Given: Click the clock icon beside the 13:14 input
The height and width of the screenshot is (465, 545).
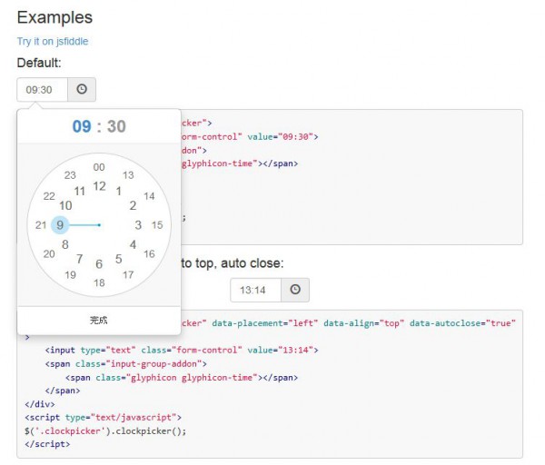Looking at the screenshot, I should point(295,290).
